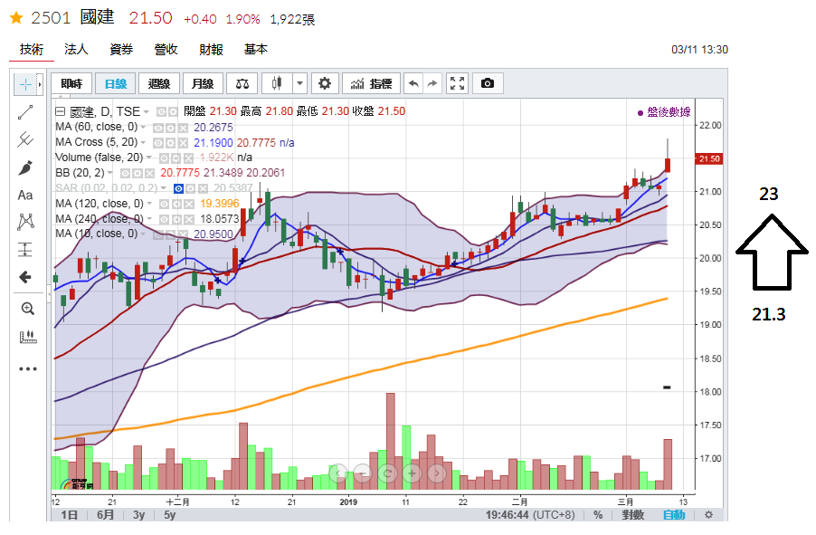Show the hidden SAR indicator
Screen dimensions: 816x535
pyautogui.click(x=178, y=188)
